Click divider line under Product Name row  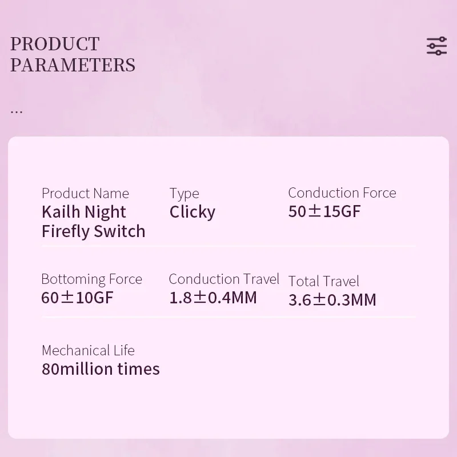coord(228,246)
